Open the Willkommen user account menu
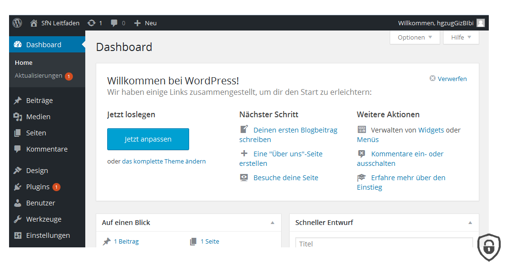The height and width of the screenshot is (265, 505). tap(441, 23)
